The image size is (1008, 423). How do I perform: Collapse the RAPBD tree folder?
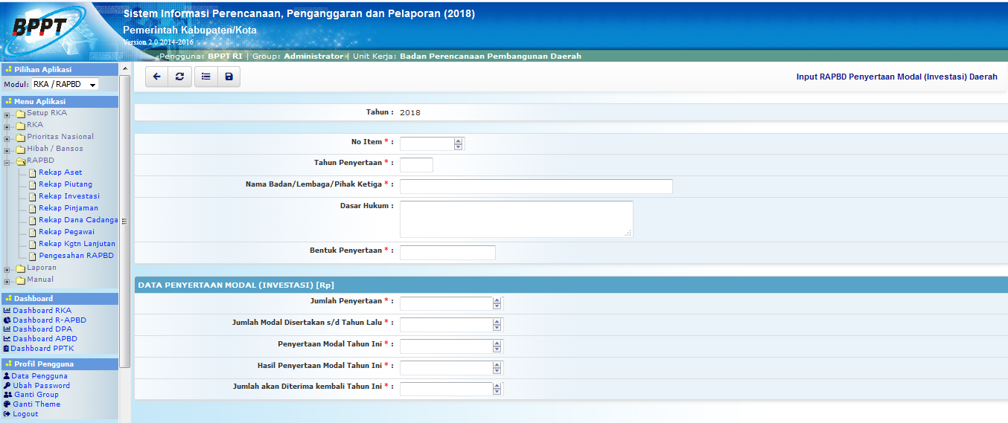tap(7, 161)
